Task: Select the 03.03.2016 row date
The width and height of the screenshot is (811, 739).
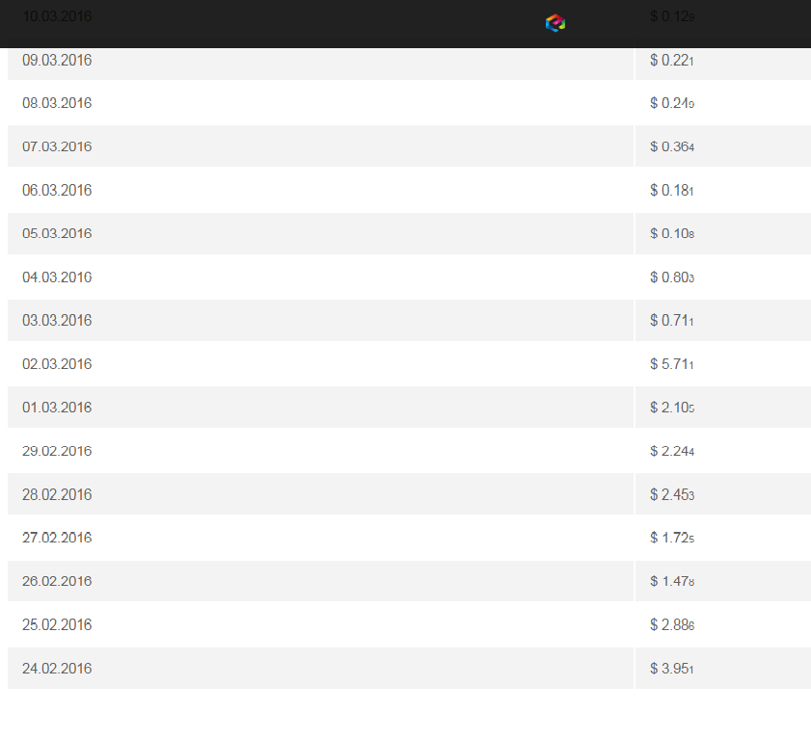Action: click(x=57, y=321)
